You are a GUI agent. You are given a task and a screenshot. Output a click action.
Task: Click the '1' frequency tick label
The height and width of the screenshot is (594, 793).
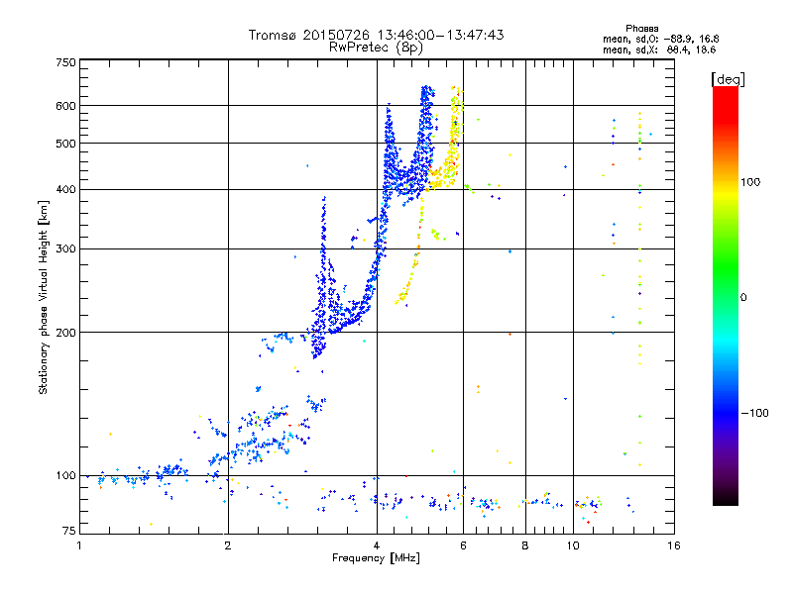point(79,545)
